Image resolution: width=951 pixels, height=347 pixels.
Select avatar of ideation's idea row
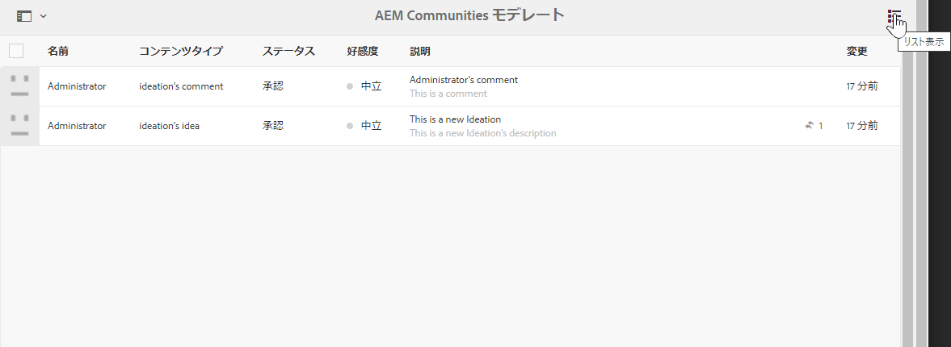(x=19, y=126)
